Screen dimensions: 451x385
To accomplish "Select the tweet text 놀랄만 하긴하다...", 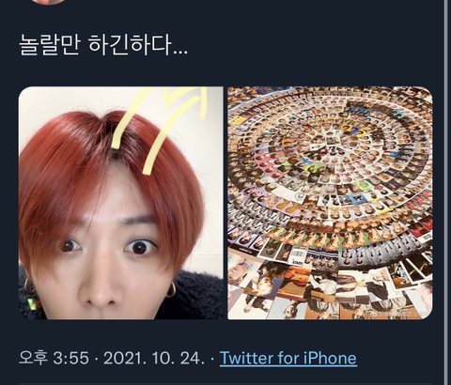I will [x=103, y=44].
